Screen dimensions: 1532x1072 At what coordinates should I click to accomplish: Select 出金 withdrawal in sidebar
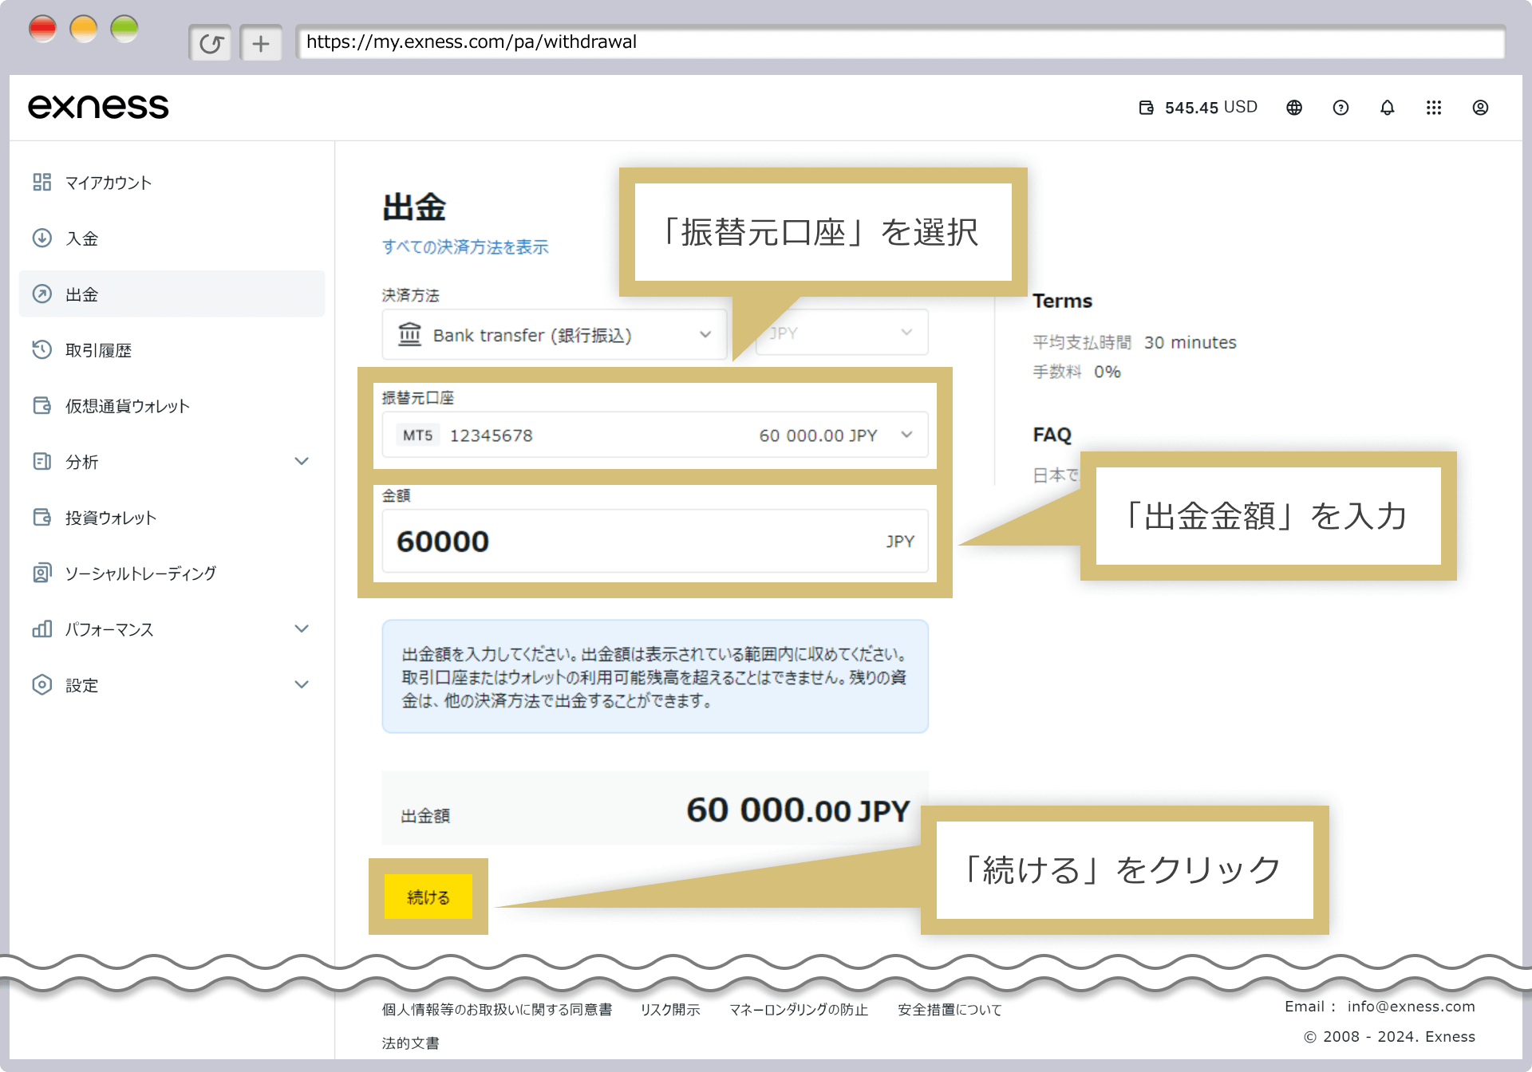(x=172, y=294)
